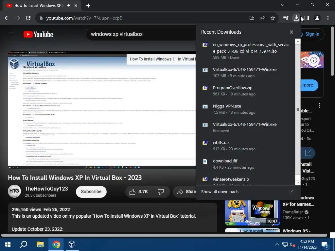335x251 pixels.
Task: Open Windows taskbar search
Action: pyautogui.click(x=24, y=244)
